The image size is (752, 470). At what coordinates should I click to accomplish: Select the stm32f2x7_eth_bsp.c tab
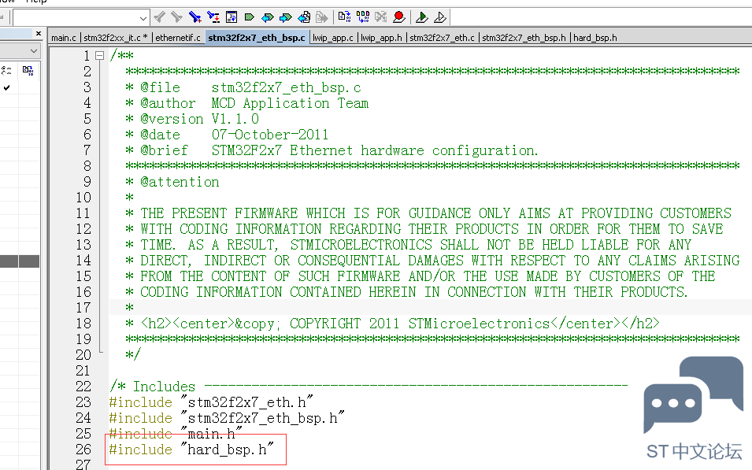point(257,38)
